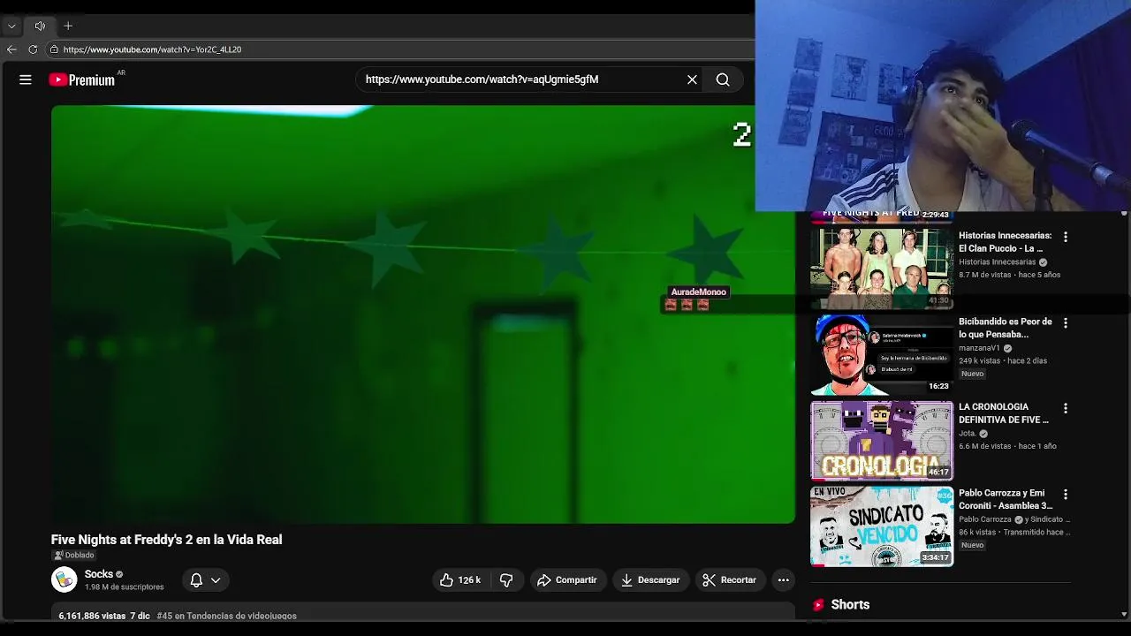This screenshot has width=1131, height=636.
Task: Open the Socks channel avatar
Action: coord(64,579)
